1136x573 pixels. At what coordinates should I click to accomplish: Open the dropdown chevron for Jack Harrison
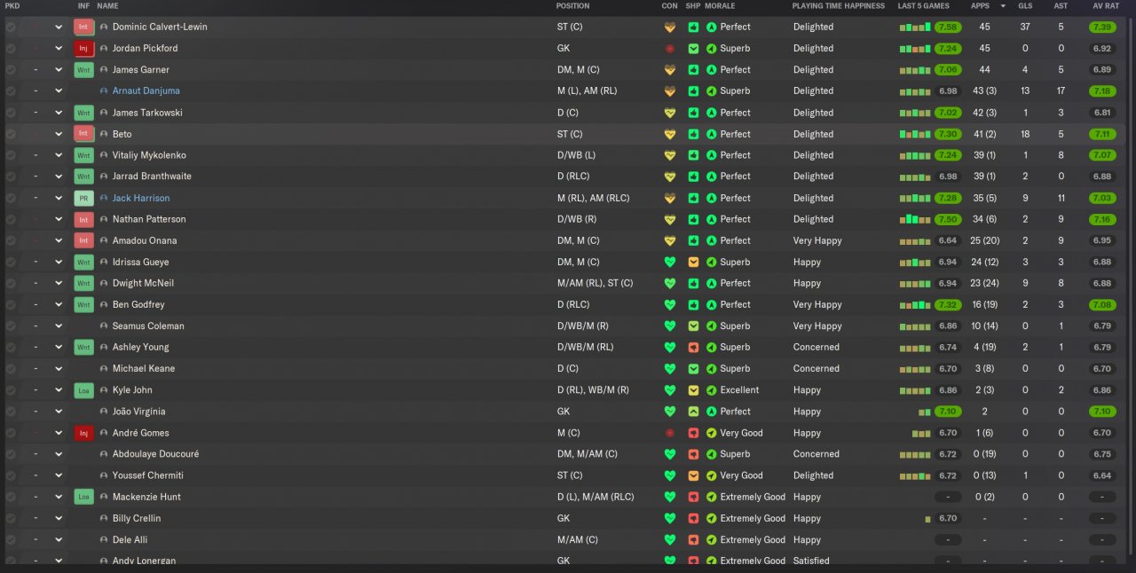pos(59,198)
